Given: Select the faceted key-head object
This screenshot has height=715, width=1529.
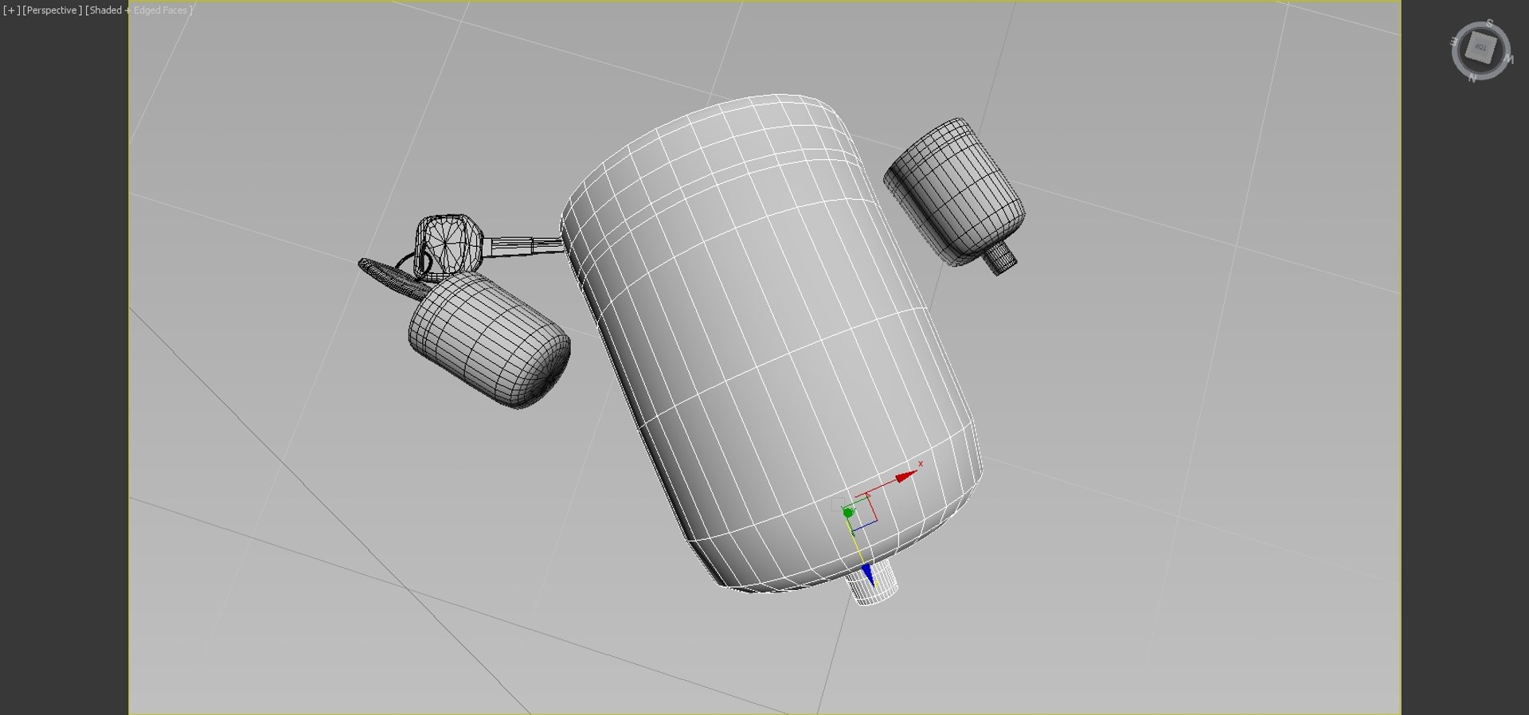Looking at the screenshot, I should [449, 246].
